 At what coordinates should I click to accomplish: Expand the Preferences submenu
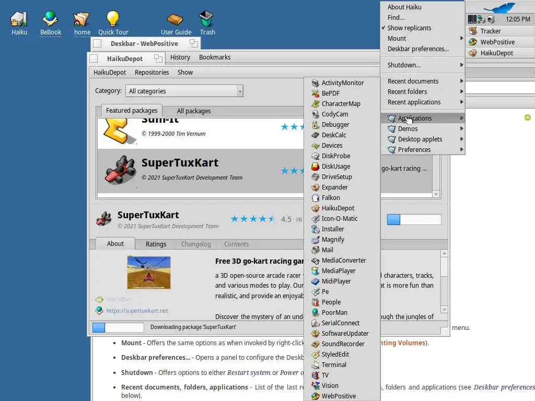(x=423, y=150)
